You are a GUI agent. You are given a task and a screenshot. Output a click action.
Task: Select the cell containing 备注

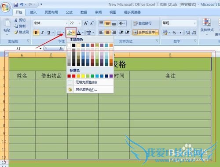point(170,76)
